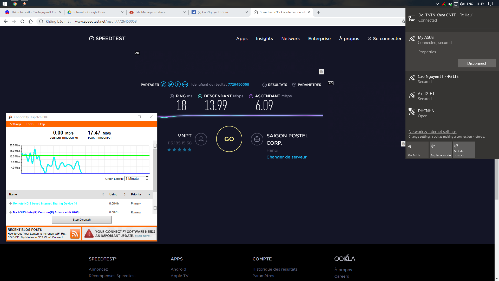Screen dimensions: 499x281
Task: Open Chrome from the taskbar
Action: [15, 4]
